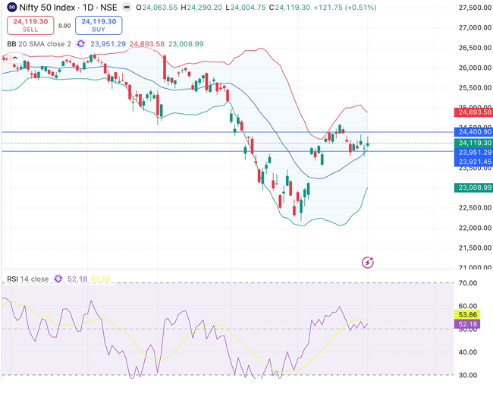The width and height of the screenshot is (493, 394).
Task: Click the close price C24,119.30 value
Action: tap(290, 8)
